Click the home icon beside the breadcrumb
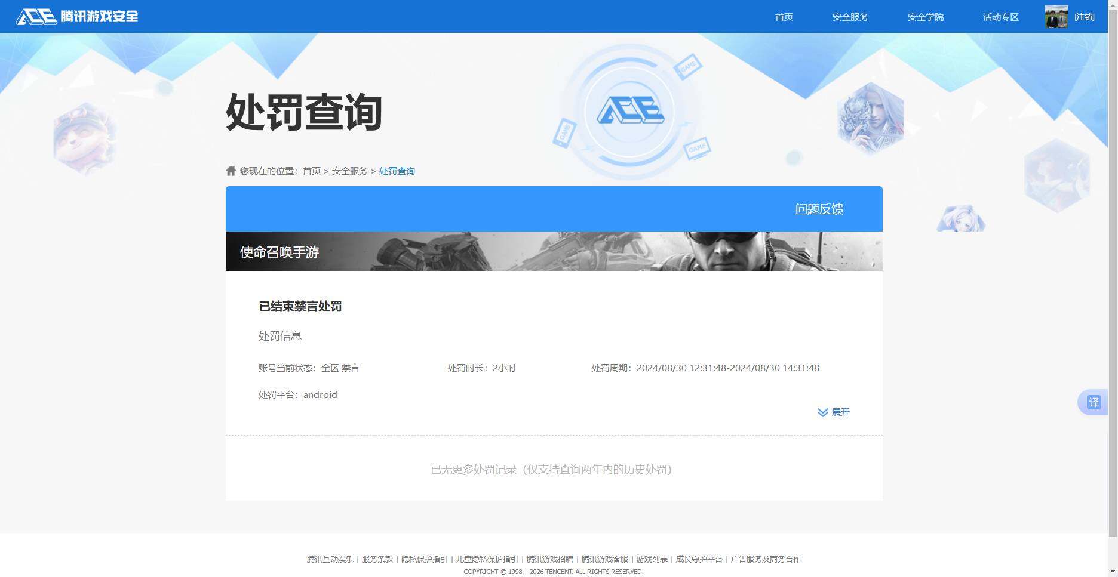Image resolution: width=1118 pixels, height=577 pixels. click(231, 170)
